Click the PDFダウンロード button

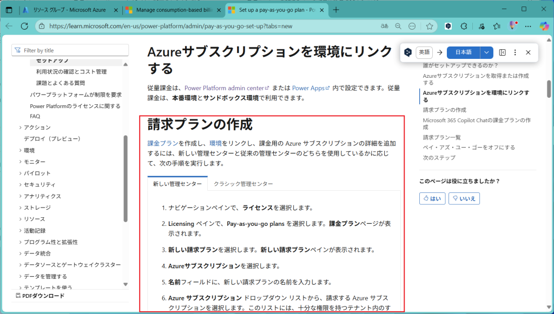coord(40,296)
